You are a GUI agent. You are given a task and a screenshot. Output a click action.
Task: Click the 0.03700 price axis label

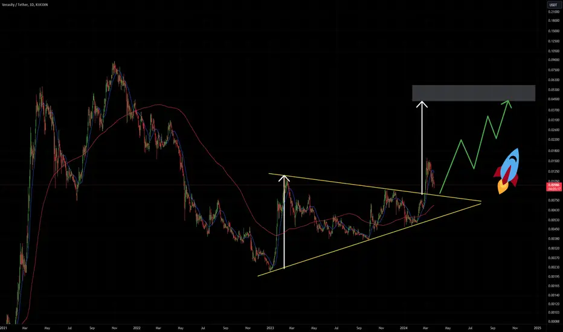[x=554, y=110]
